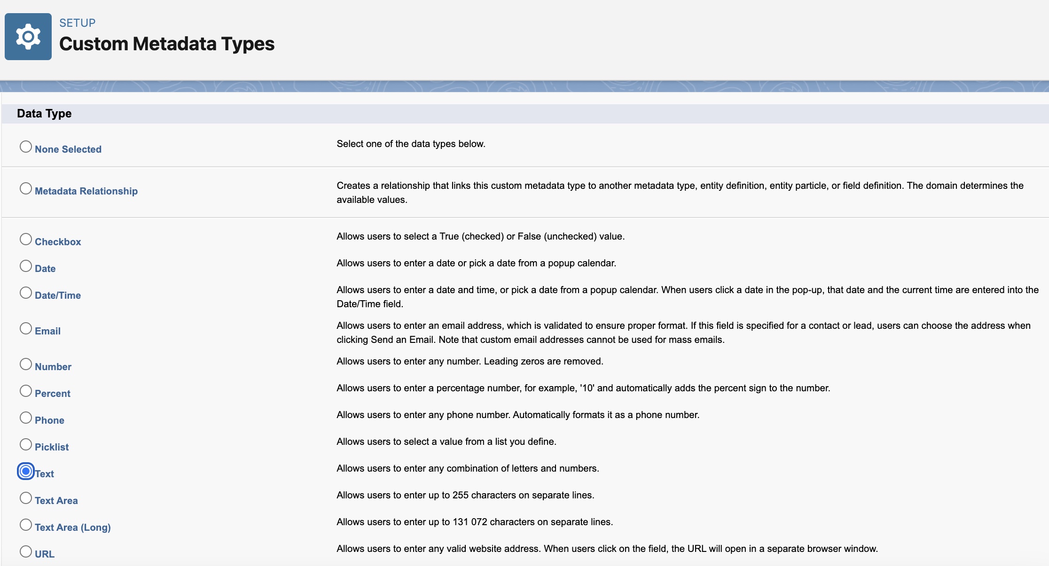Pick the Picklist radio button
Viewport: 1049px width, 566px height.
click(x=26, y=444)
